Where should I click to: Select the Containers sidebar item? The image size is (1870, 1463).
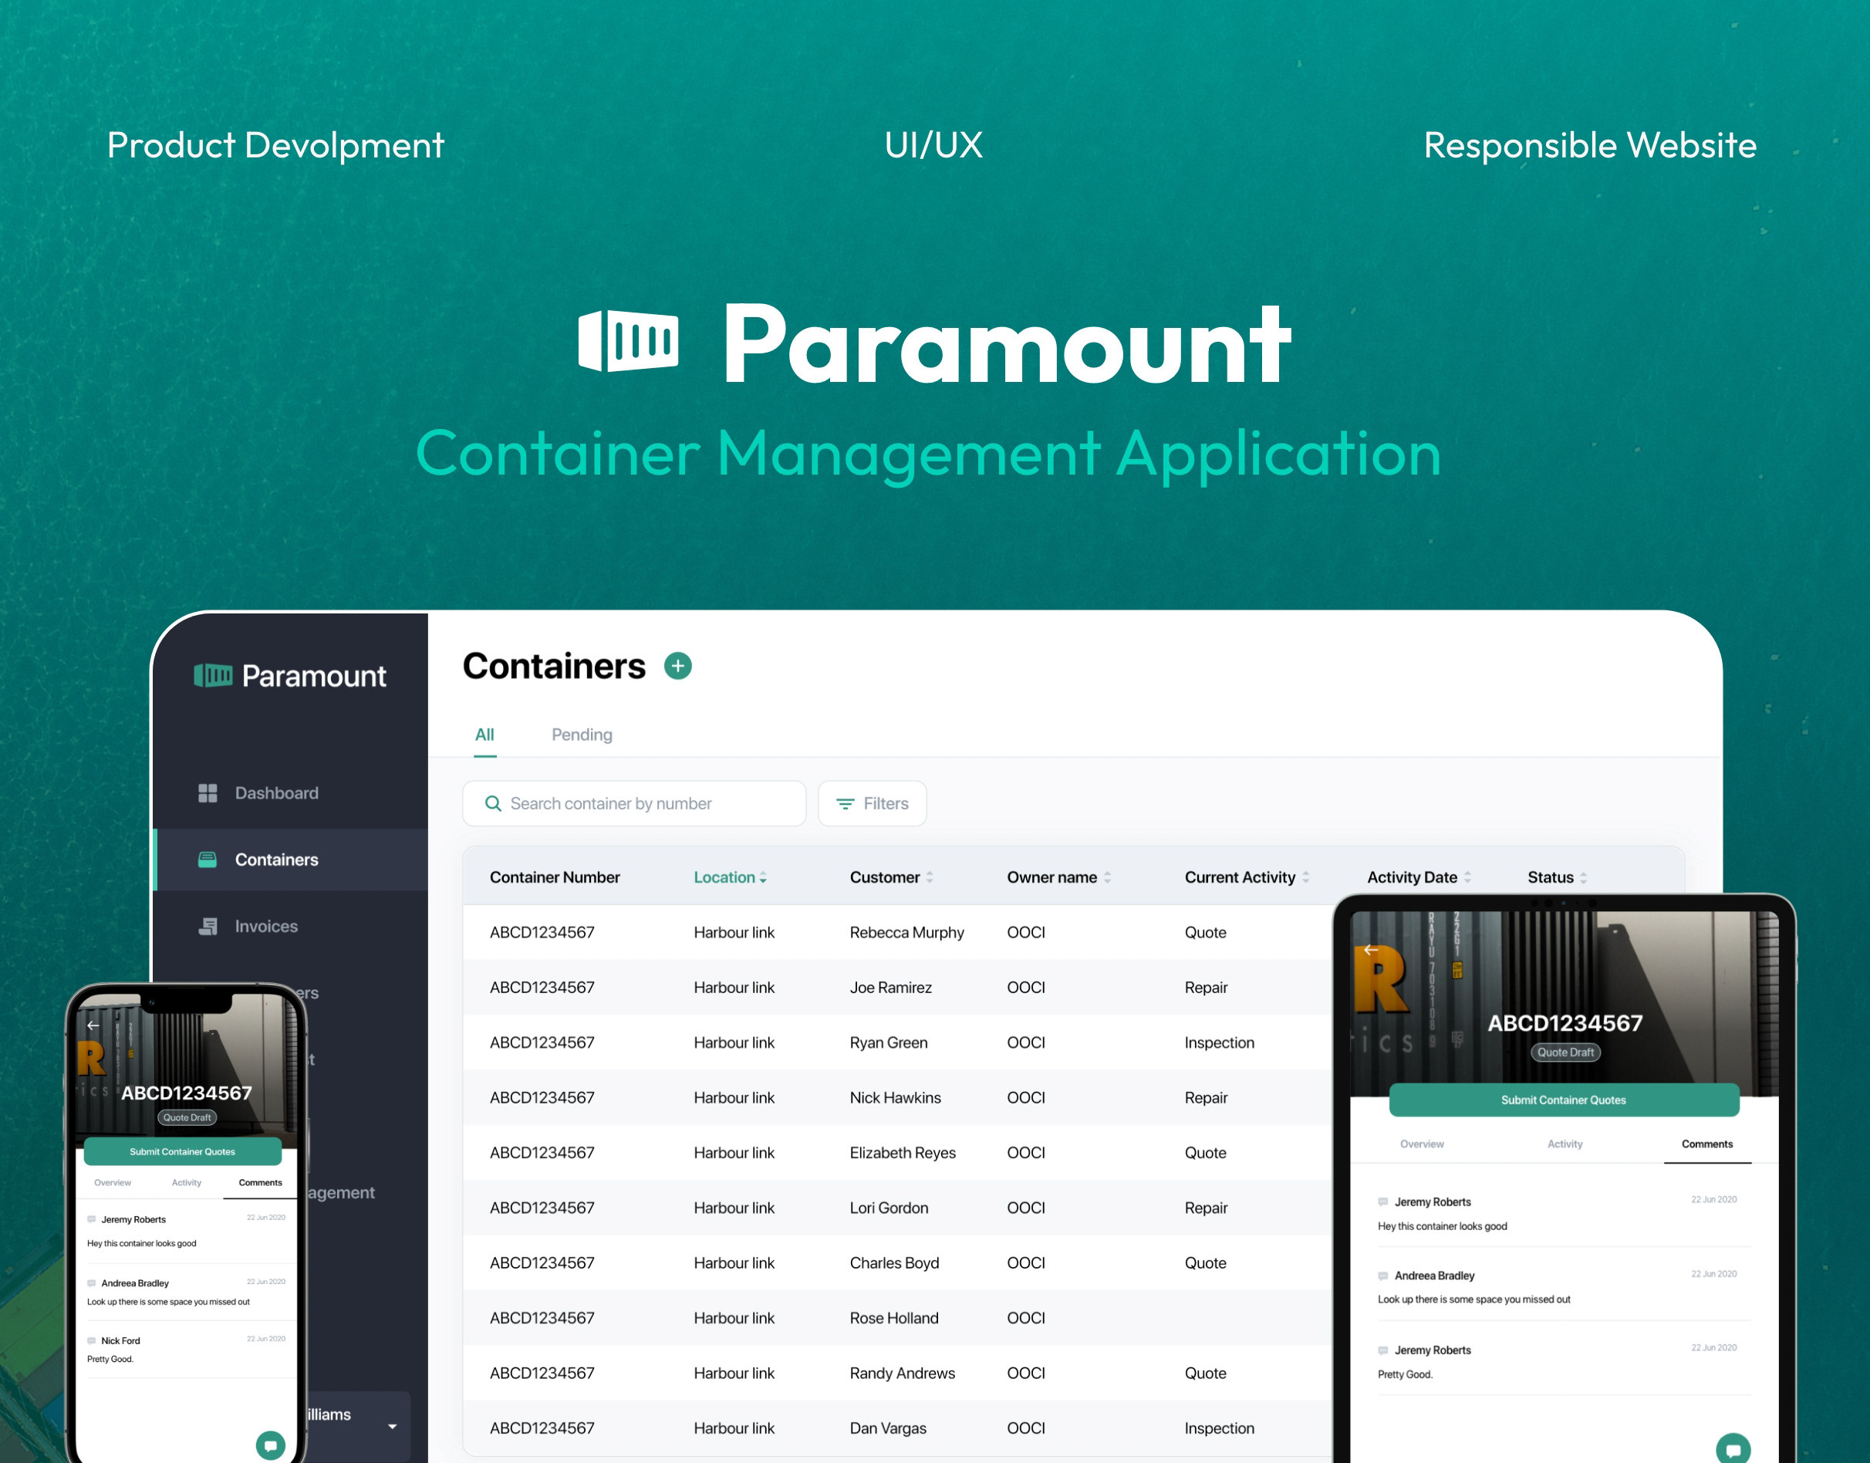coord(275,859)
